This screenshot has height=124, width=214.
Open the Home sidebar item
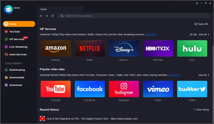click(19, 24)
